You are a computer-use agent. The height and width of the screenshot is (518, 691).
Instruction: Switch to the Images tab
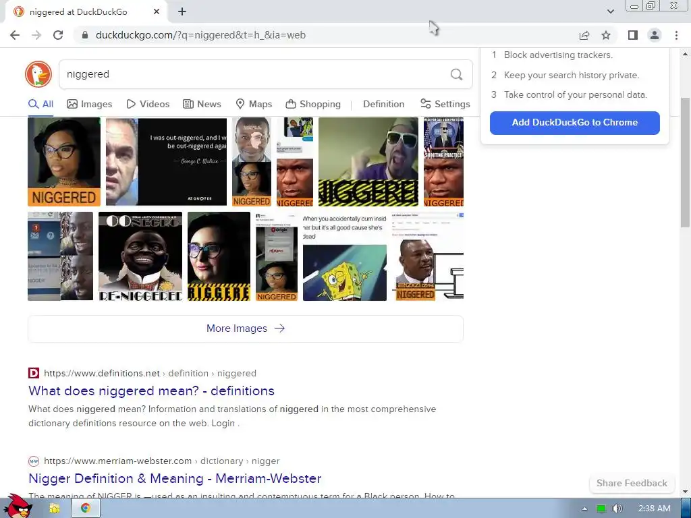click(x=90, y=105)
